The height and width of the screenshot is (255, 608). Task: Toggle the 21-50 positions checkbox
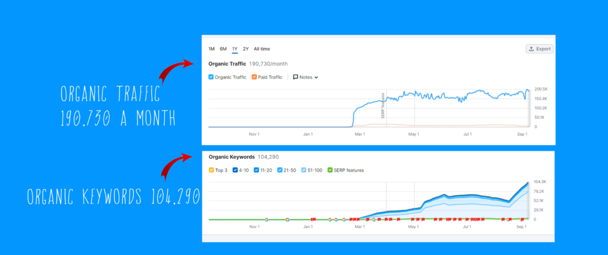(x=279, y=170)
